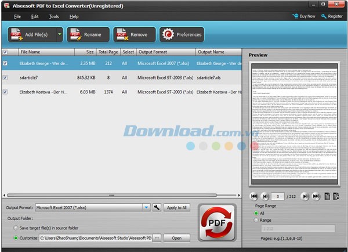Click the left scroll arrow of file list
Image resolution: width=348 pixels, height=252 pixels.
pyautogui.click(x=4, y=195)
